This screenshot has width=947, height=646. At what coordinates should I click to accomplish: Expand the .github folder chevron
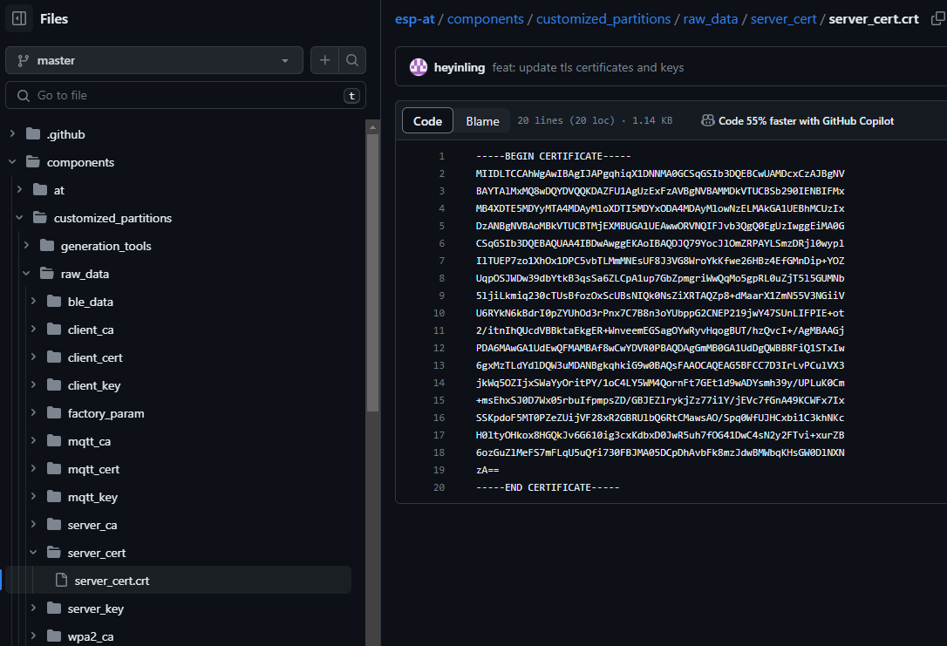12,134
